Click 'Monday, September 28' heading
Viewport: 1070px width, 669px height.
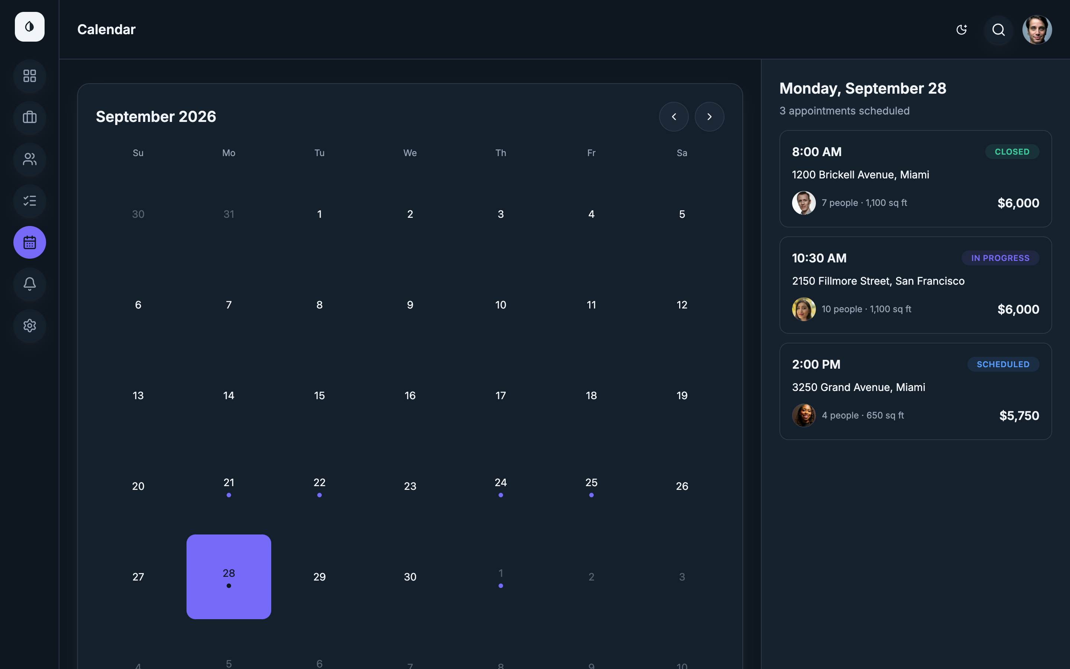coord(863,88)
